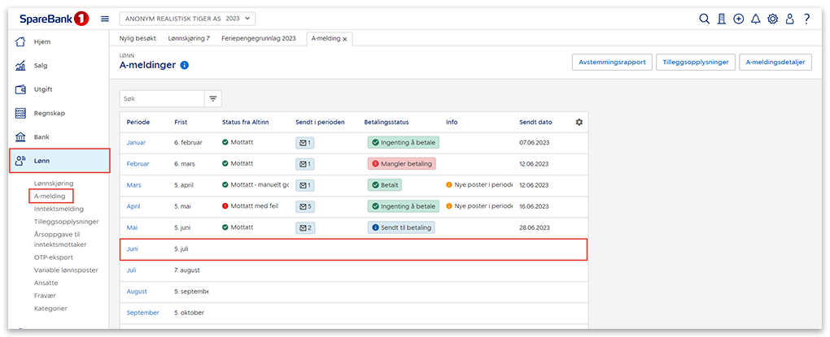Viewport: 830px width, 337px height.
Task: Expand the company and year selector dropdown
Action: 189,19
